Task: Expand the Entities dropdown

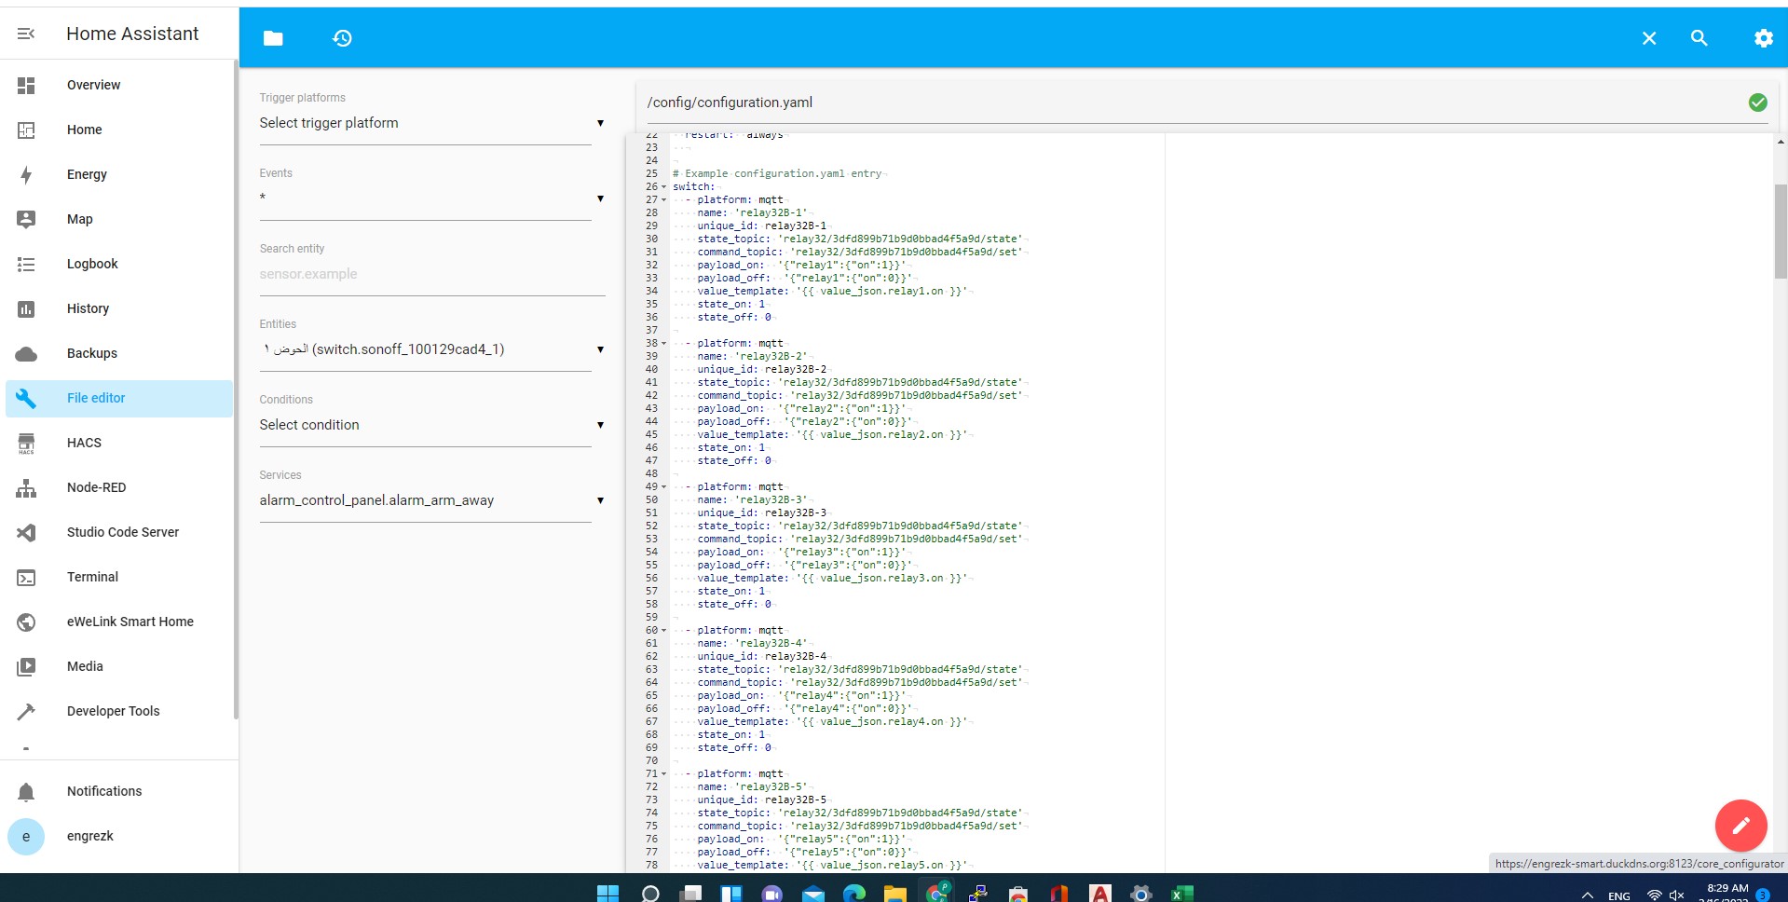Action: pos(430,349)
